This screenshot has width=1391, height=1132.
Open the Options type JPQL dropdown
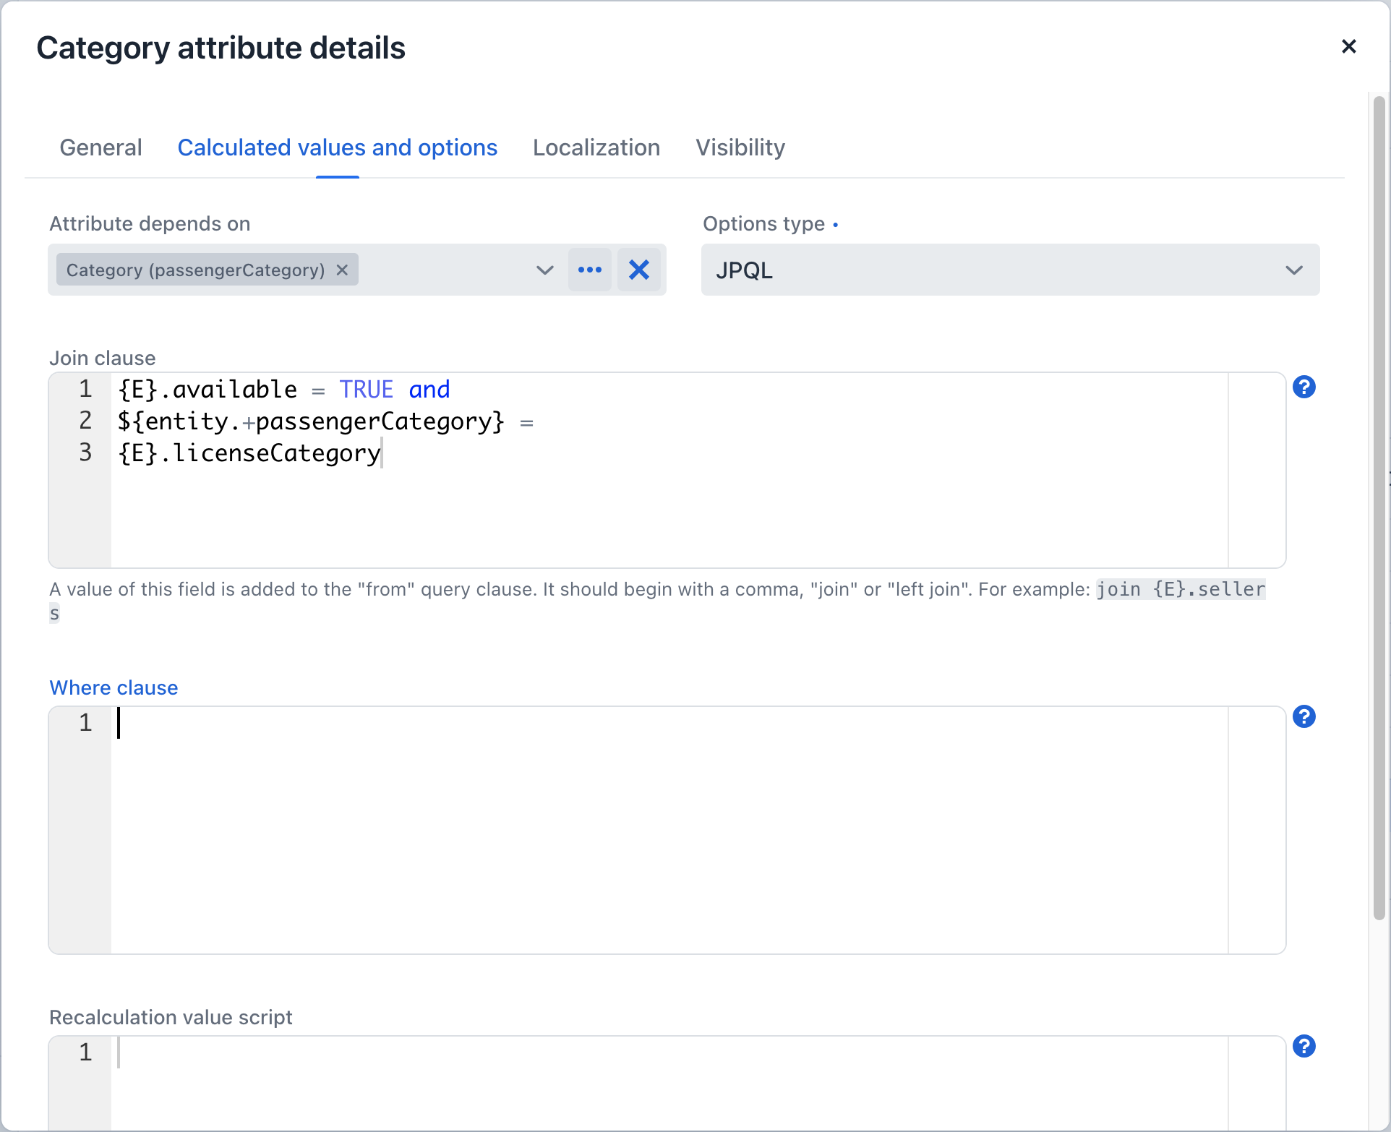[x=1011, y=270]
